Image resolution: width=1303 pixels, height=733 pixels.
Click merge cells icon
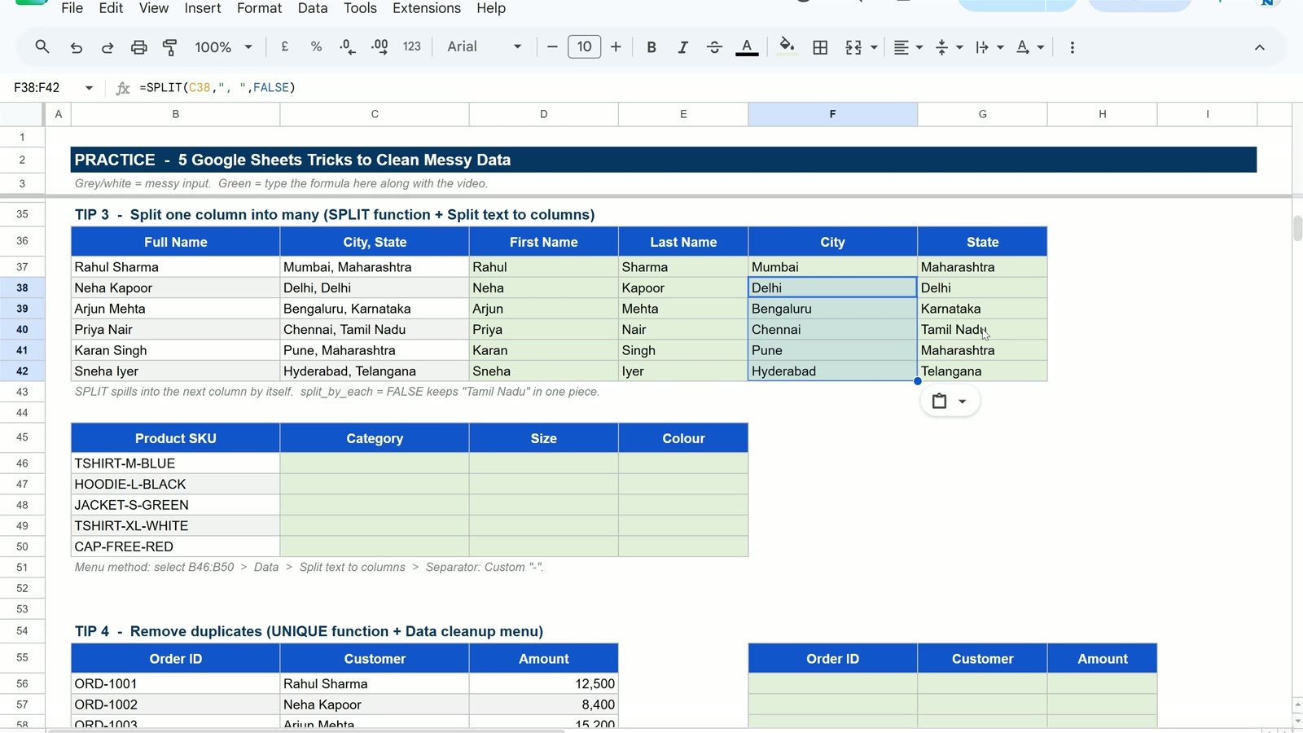pyautogui.click(x=853, y=47)
